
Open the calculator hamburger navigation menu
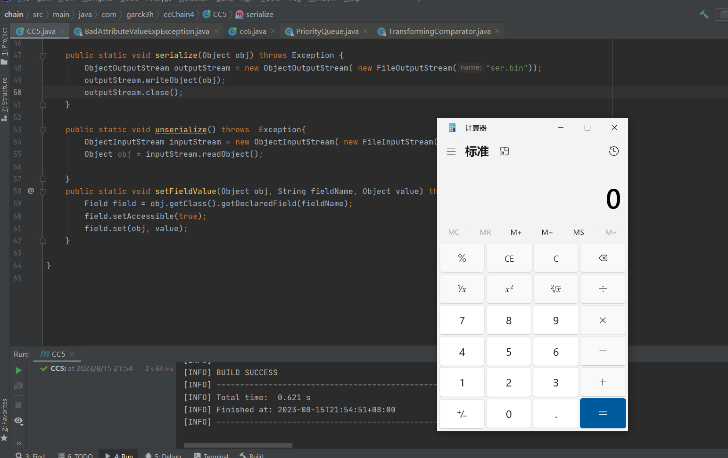451,152
